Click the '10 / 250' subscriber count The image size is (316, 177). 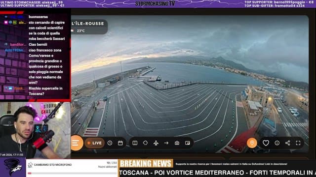coord(112,163)
